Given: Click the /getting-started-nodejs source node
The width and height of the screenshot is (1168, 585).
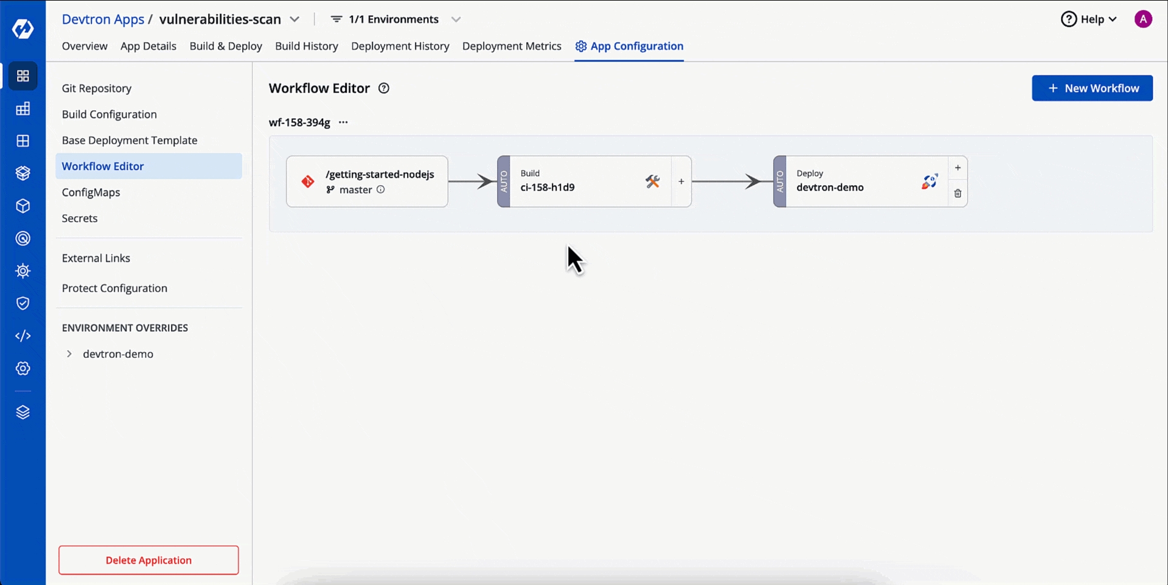Looking at the screenshot, I should pos(367,181).
